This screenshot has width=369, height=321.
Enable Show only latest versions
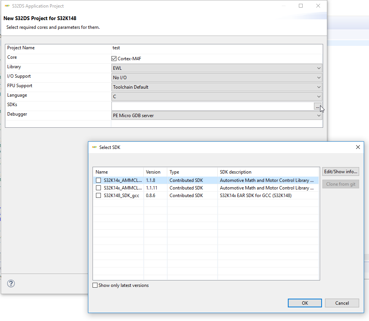[x=95, y=285]
